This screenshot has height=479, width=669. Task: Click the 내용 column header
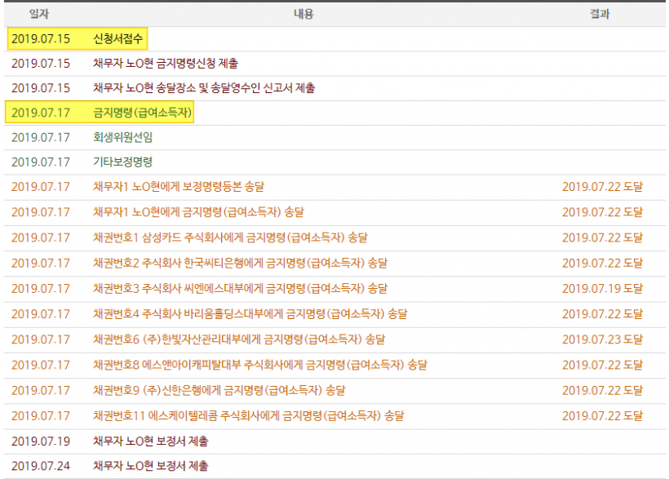(303, 14)
